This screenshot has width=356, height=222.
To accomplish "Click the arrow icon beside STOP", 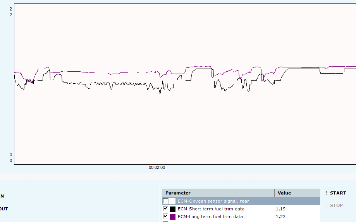I will tap(327, 205).
